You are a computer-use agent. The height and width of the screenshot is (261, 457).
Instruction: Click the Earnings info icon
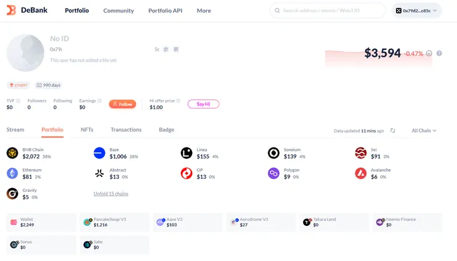[99, 101]
